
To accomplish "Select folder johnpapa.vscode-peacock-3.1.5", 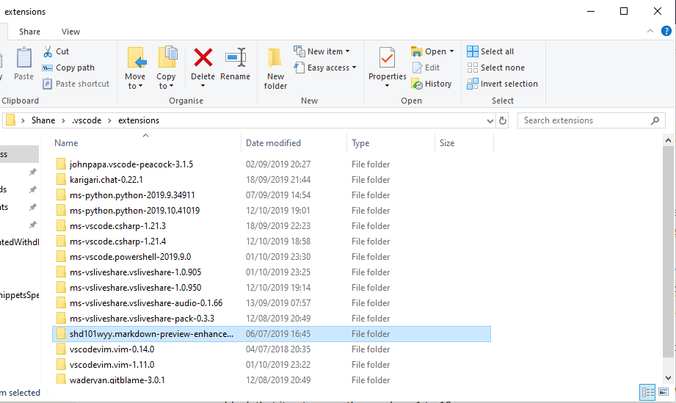I will tap(271, 164).
